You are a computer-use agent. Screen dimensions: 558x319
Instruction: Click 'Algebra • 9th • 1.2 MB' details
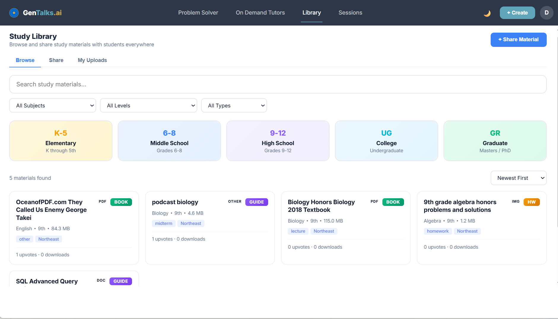tap(449, 221)
